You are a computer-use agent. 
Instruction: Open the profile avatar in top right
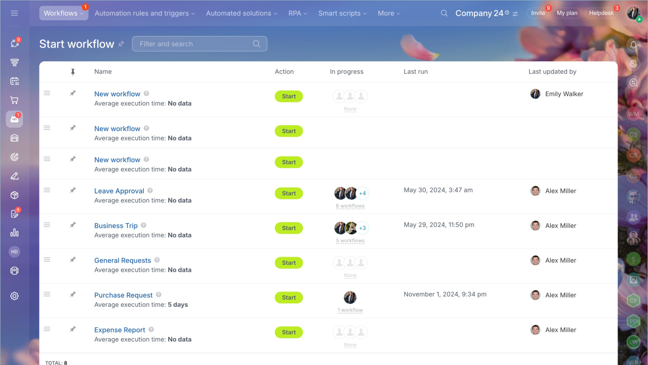point(634,13)
